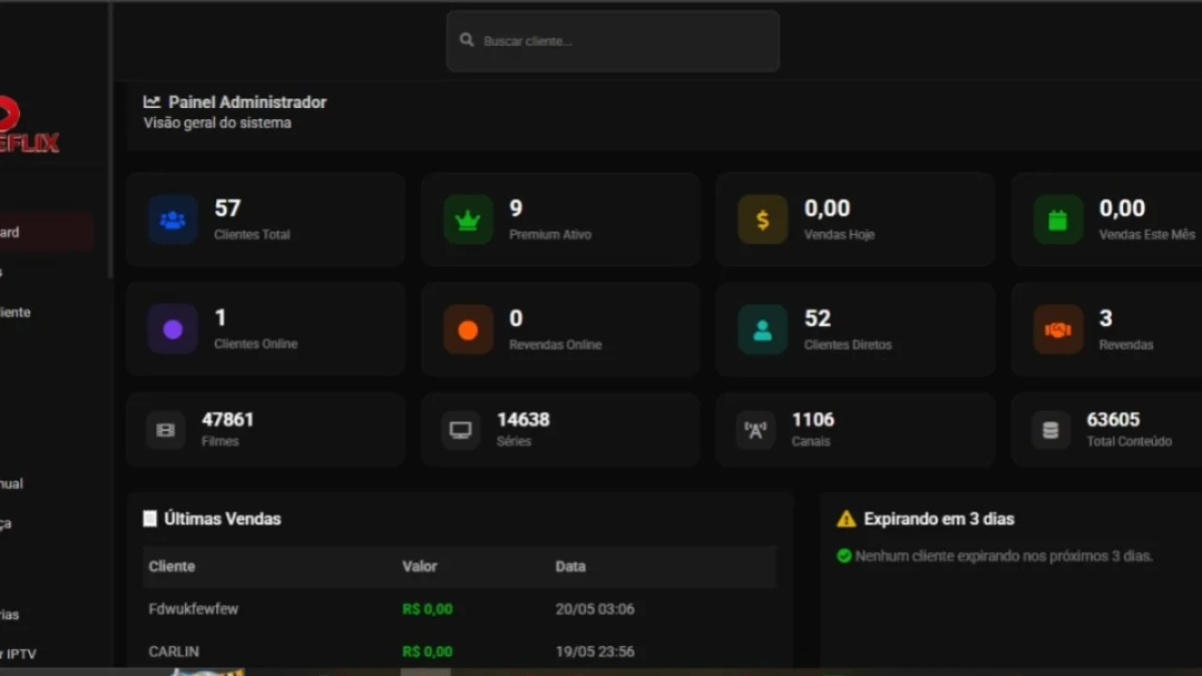This screenshot has height=676, width=1202.
Task: Click the broadcast tower Canais icon
Action: [755, 430]
